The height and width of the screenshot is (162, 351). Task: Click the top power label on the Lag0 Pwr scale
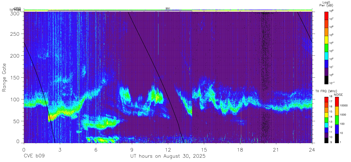tap(332, 11)
